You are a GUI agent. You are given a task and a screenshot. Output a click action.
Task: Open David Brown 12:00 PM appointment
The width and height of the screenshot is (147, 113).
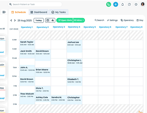[x=27, y=81]
